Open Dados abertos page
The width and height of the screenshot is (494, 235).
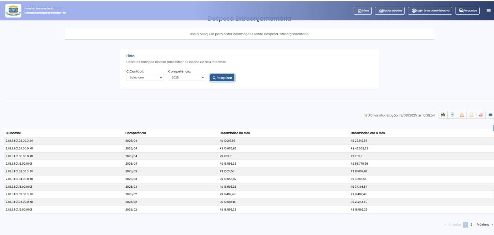pyautogui.click(x=390, y=11)
